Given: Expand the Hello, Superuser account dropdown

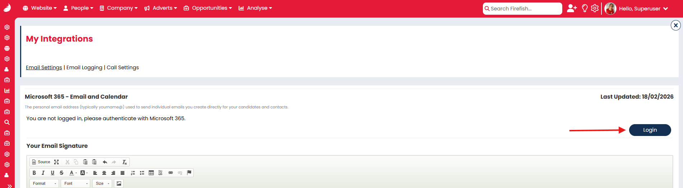Looking at the screenshot, I should click(643, 9).
